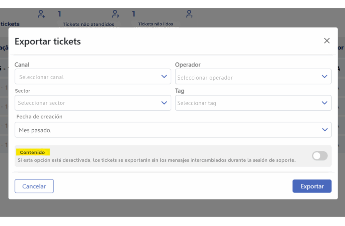Expand the Fecha de creación chevron
This screenshot has width=345, height=226.
click(324, 130)
